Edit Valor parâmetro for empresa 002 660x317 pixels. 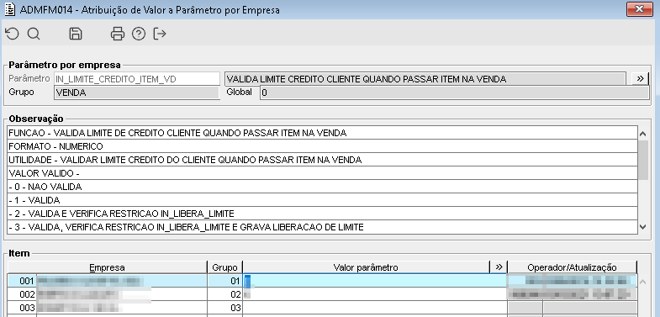[x=375, y=294]
